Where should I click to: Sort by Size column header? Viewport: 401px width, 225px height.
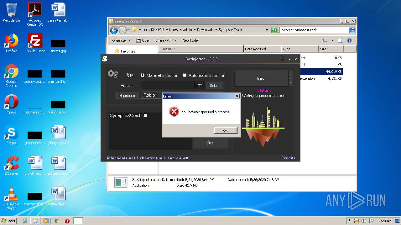tap(331, 49)
